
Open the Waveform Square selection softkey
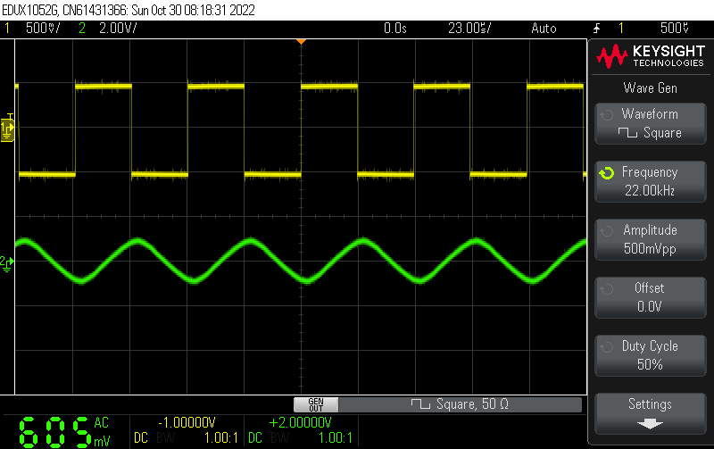(650, 123)
